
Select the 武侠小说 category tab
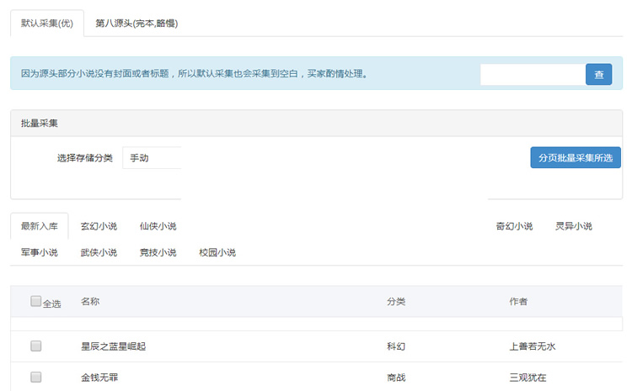[x=99, y=252]
